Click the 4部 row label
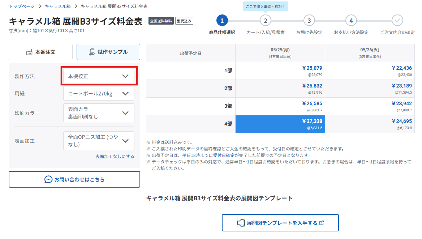The height and width of the screenshot is (239, 422). pyautogui.click(x=191, y=124)
